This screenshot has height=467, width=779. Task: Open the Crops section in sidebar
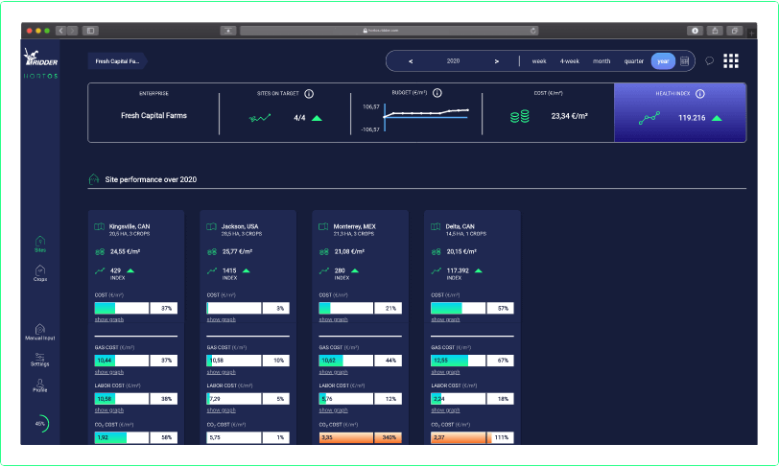click(x=40, y=273)
